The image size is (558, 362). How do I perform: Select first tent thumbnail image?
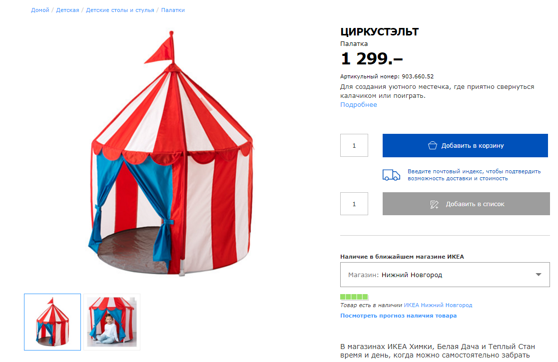[52, 322]
